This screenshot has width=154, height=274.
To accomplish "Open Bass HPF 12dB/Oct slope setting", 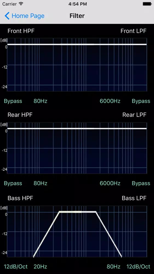I will pyautogui.click(x=16, y=267).
